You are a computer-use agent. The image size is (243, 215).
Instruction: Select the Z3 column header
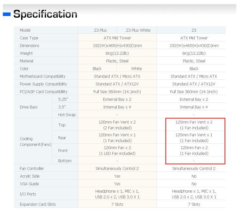coord(194,30)
